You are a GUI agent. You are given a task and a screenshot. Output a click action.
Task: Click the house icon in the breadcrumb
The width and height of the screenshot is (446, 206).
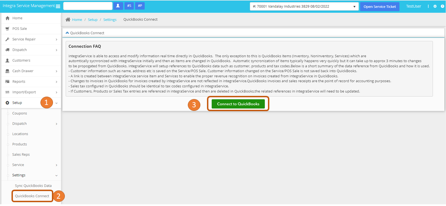[68, 20]
